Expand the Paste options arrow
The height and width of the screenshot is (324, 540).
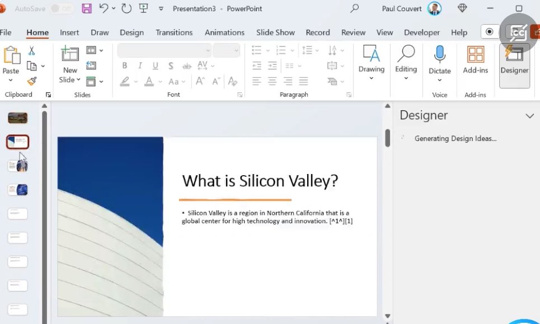click(11, 80)
